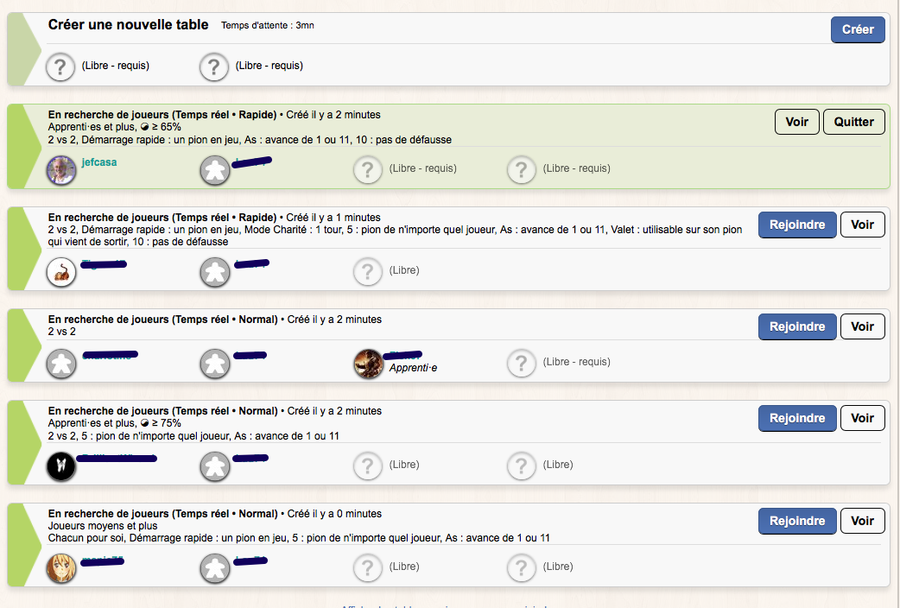This screenshot has height=608, width=900.
Task: View the plain 2 vs 2 Normal table
Action: (x=862, y=326)
